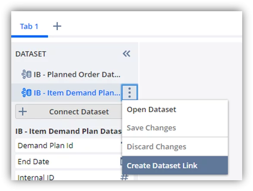This screenshot has width=253, height=191.
Task: Select the Demand Plan Id field
Action: click(x=69, y=146)
